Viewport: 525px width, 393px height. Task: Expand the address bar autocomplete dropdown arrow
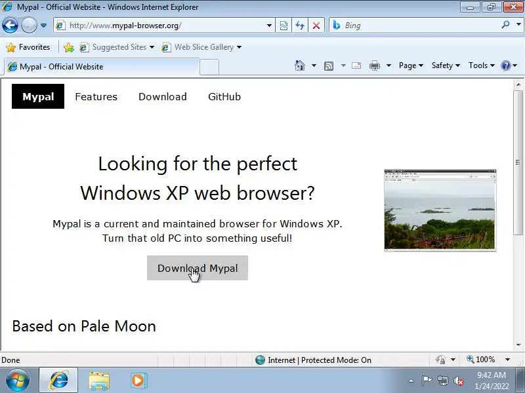(x=269, y=26)
